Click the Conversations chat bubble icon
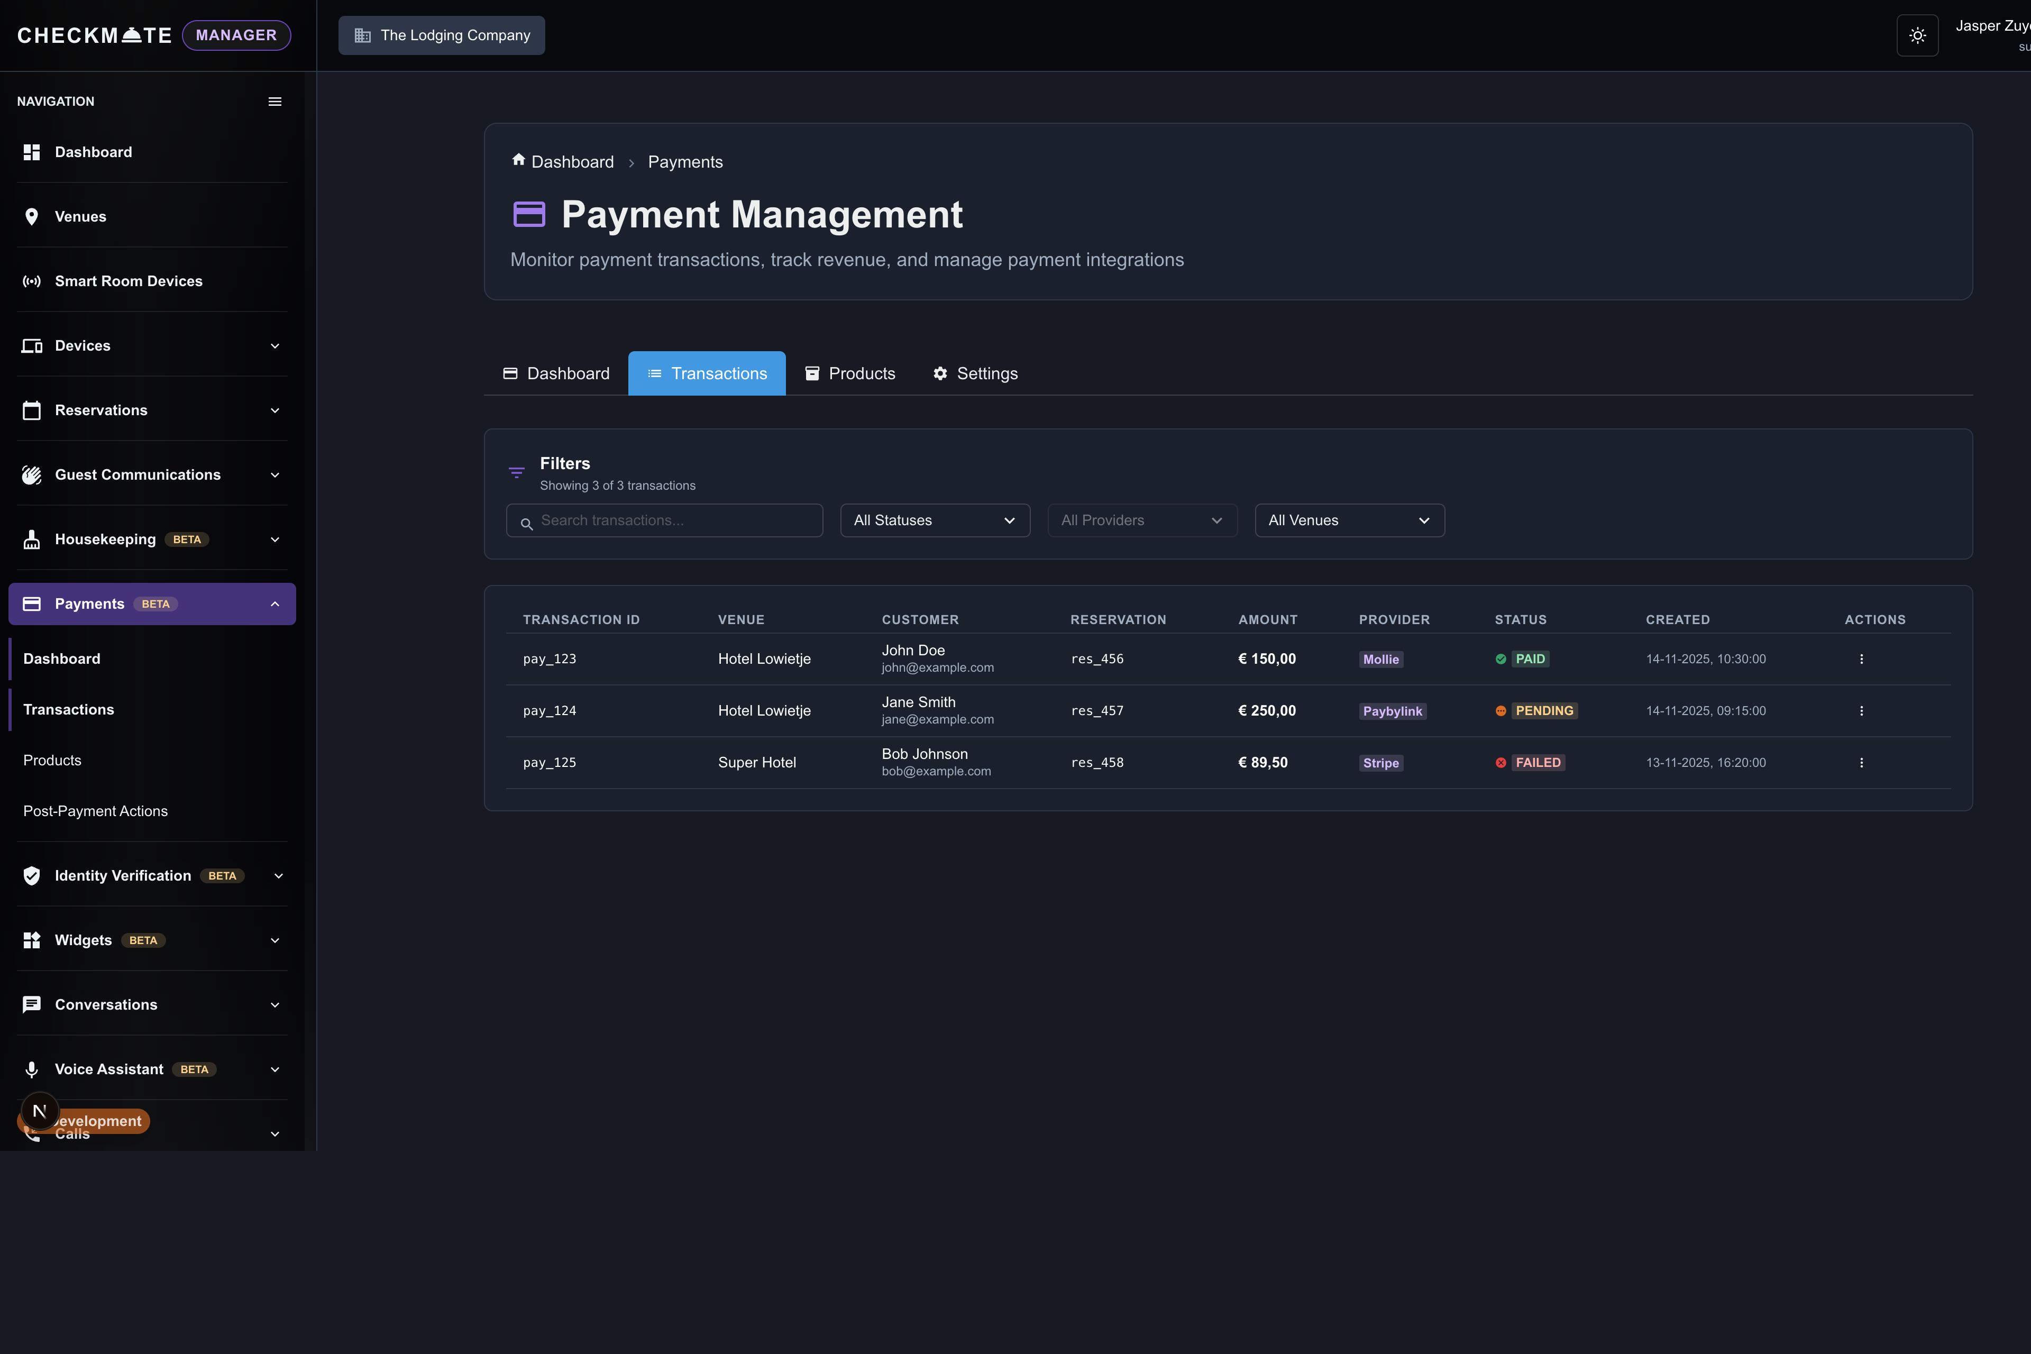2031x1354 pixels. point(32,1004)
